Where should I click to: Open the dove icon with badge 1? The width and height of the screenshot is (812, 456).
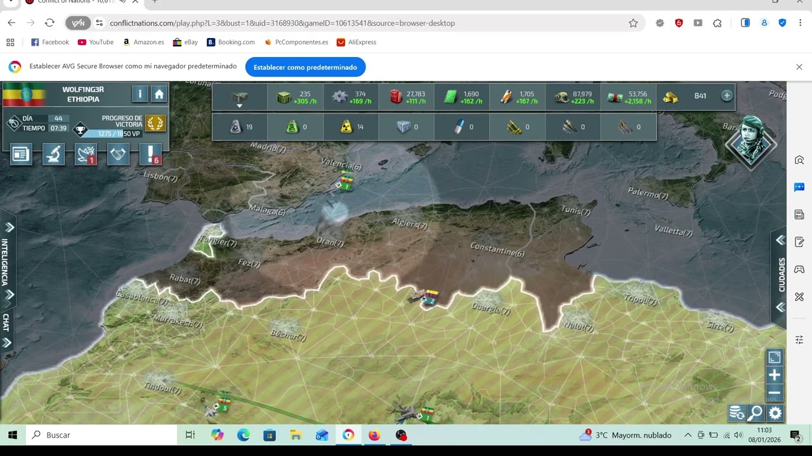click(x=86, y=154)
